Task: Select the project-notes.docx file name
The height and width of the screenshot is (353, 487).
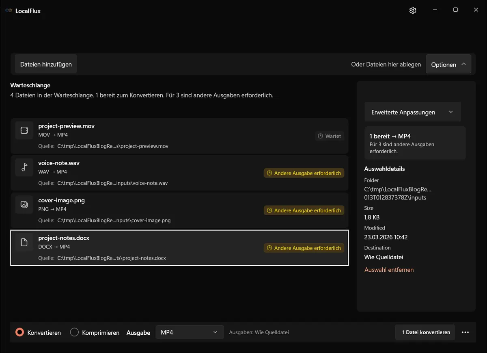Action: tap(64, 238)
